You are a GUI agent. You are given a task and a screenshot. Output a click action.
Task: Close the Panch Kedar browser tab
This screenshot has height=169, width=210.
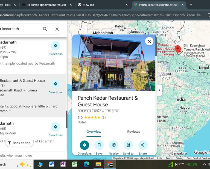(183, 5)
